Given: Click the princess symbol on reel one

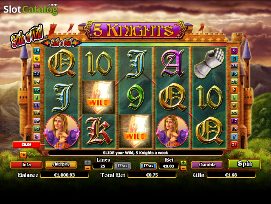Looking at the screenshot, I should tap(62, 131).
